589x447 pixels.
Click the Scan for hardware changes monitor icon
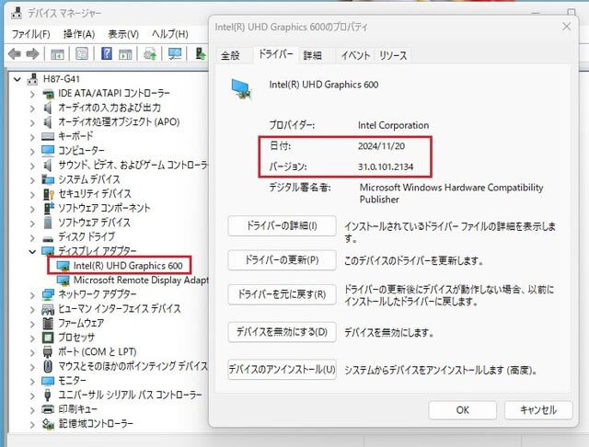175,53
